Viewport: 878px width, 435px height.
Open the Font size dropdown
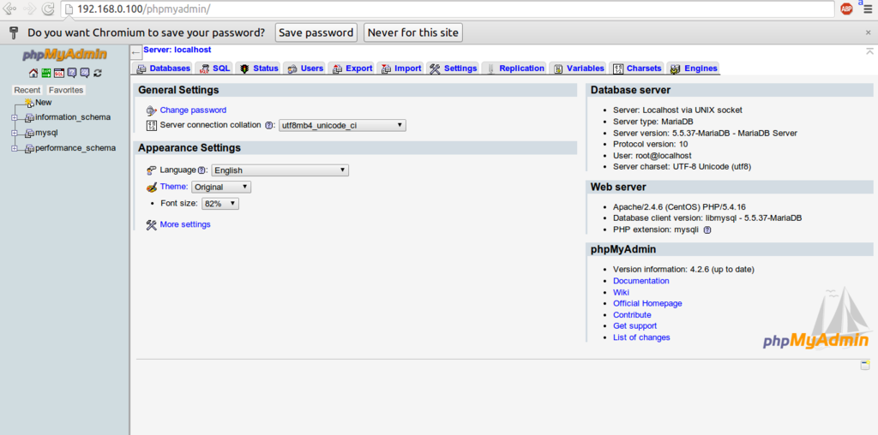tap(220, 204)
